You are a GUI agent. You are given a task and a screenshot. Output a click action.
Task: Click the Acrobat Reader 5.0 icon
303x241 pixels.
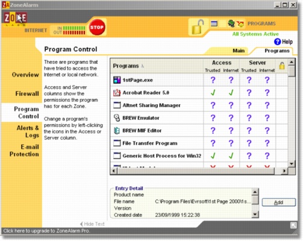[x=117, y=93]
